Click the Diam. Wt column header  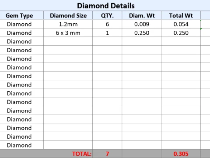pyautogui.click(x=142, y=15)
